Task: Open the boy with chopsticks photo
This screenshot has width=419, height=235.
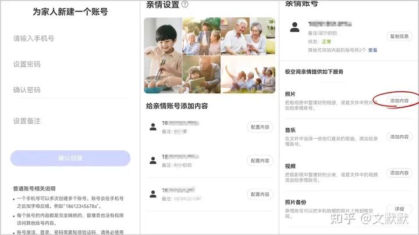Action: click(x=163, y=56)
